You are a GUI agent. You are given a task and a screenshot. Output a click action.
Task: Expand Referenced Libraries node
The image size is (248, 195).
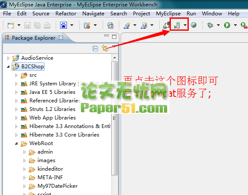pyautogui.click(x=16, y=101)
